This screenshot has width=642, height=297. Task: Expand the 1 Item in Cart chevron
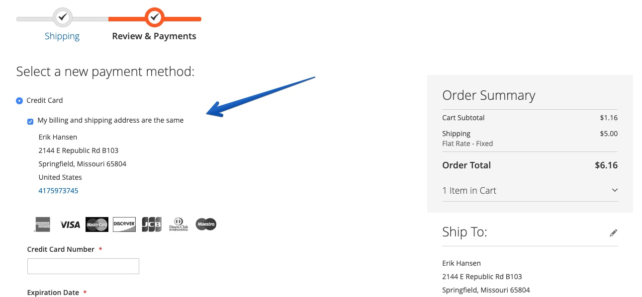coord(615,190)
